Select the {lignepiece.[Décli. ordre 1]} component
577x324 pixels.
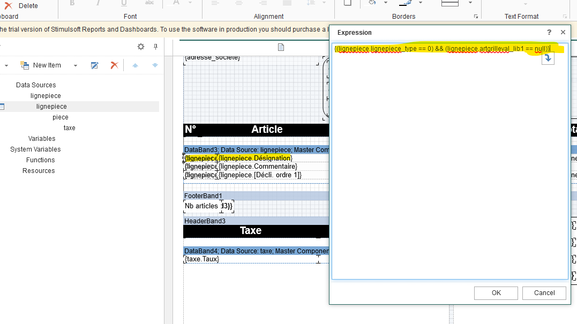tap(260, 175)
